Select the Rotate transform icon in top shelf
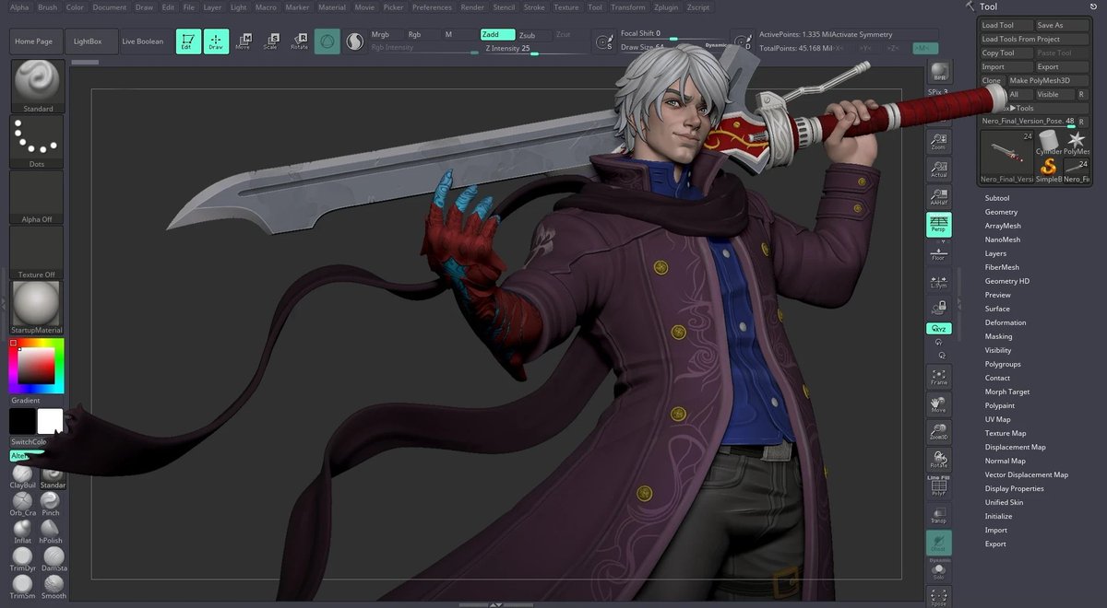This screenshot has width=1107, height=608. (x=299, y=41)
